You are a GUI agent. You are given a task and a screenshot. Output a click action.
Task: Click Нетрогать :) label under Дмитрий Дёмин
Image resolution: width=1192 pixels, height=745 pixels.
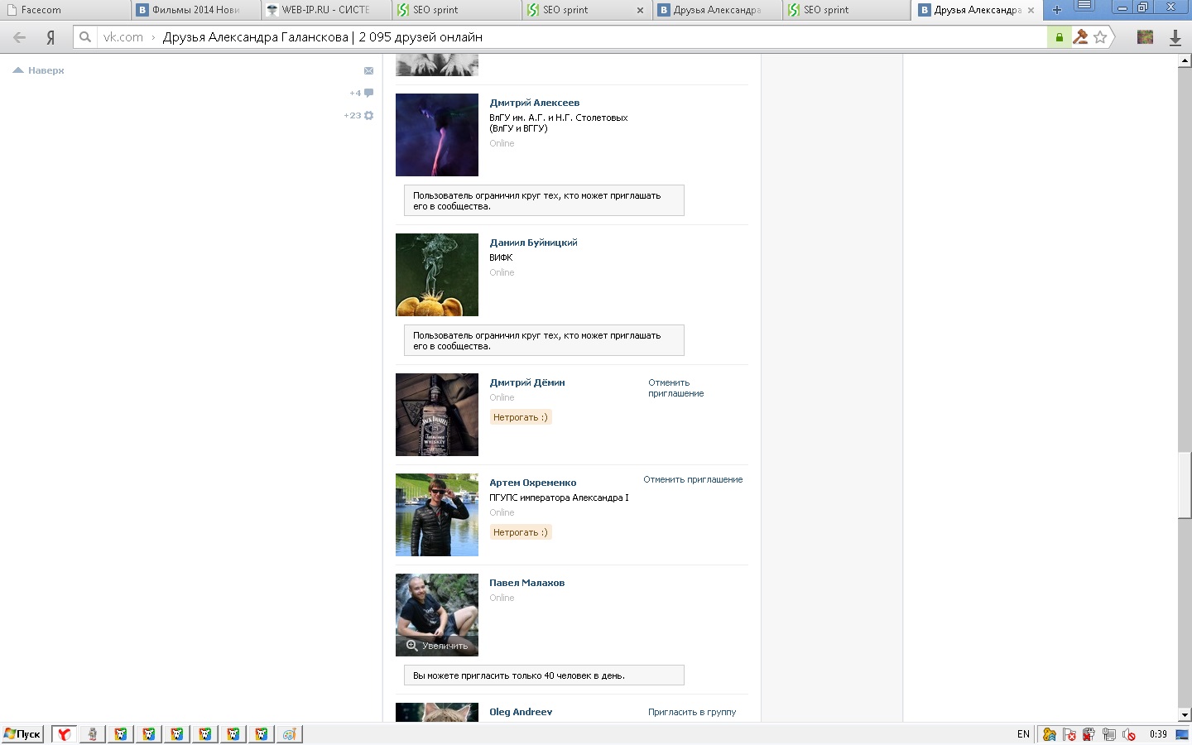(521, 417)
